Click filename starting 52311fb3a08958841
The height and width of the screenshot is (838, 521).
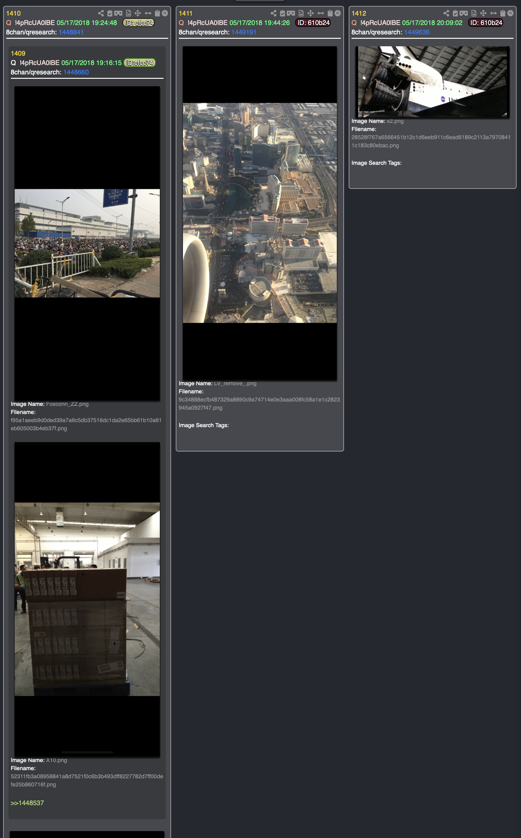click(87, 780)
